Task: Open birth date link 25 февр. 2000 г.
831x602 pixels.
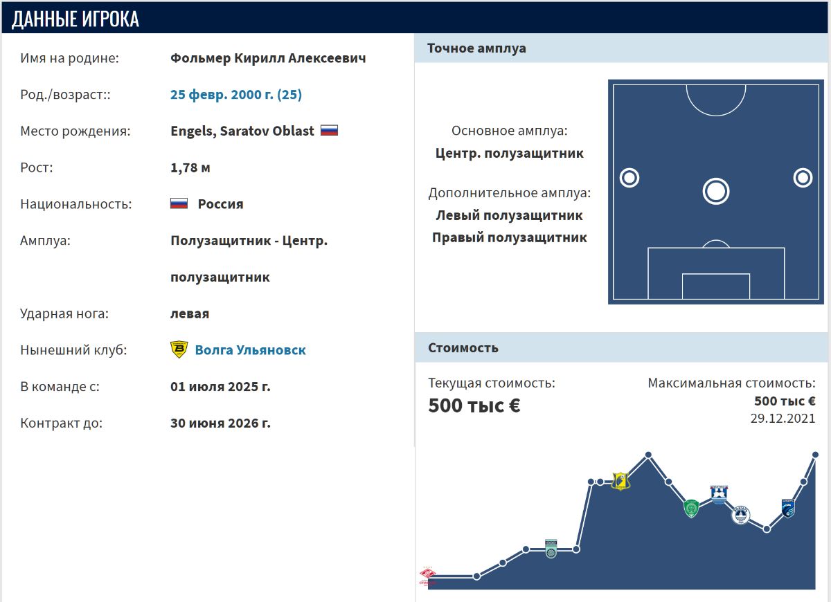Action: pos(236,95)
